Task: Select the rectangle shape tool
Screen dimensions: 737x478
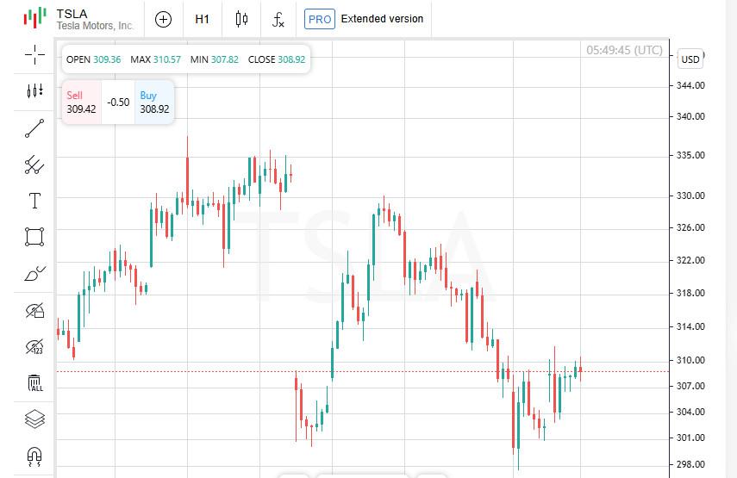Action: click(34, 237)
